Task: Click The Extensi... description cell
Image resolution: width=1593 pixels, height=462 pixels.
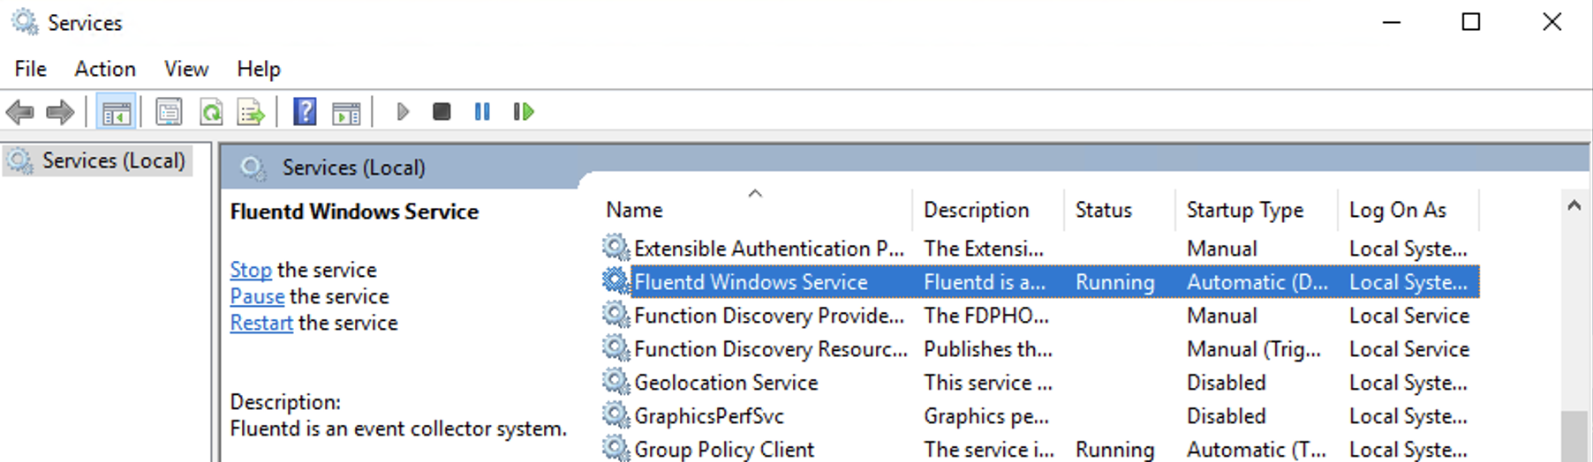Action: (984, 249)
